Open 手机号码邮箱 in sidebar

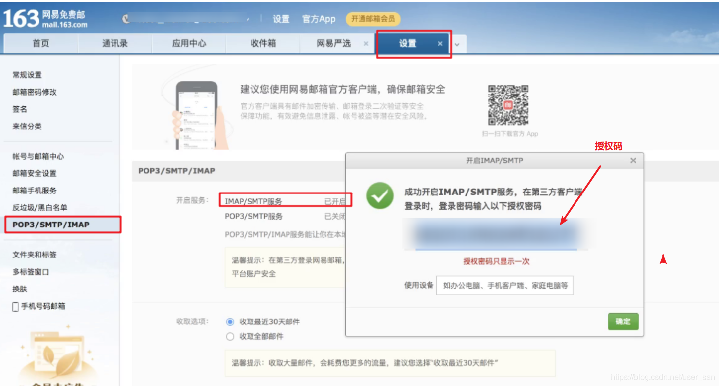(x=43, y=306)
